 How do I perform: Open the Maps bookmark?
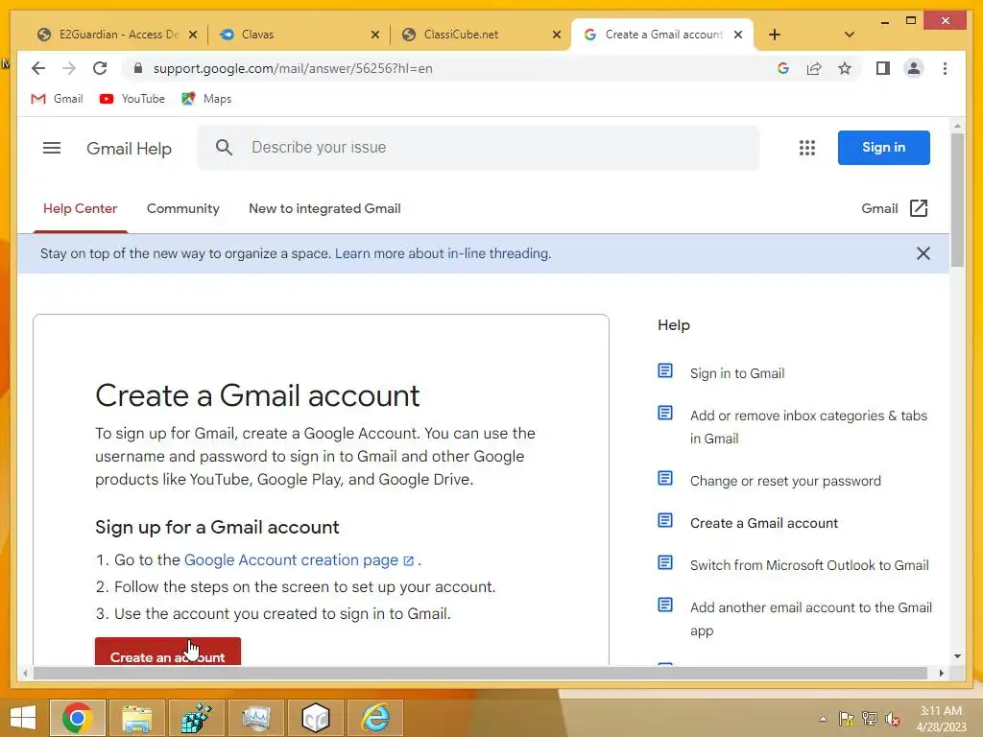point(206,99)
